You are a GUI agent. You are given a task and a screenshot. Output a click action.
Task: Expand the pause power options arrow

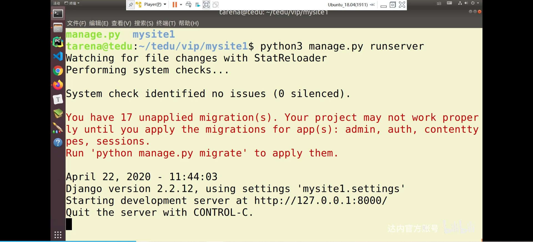coord(181,5)
